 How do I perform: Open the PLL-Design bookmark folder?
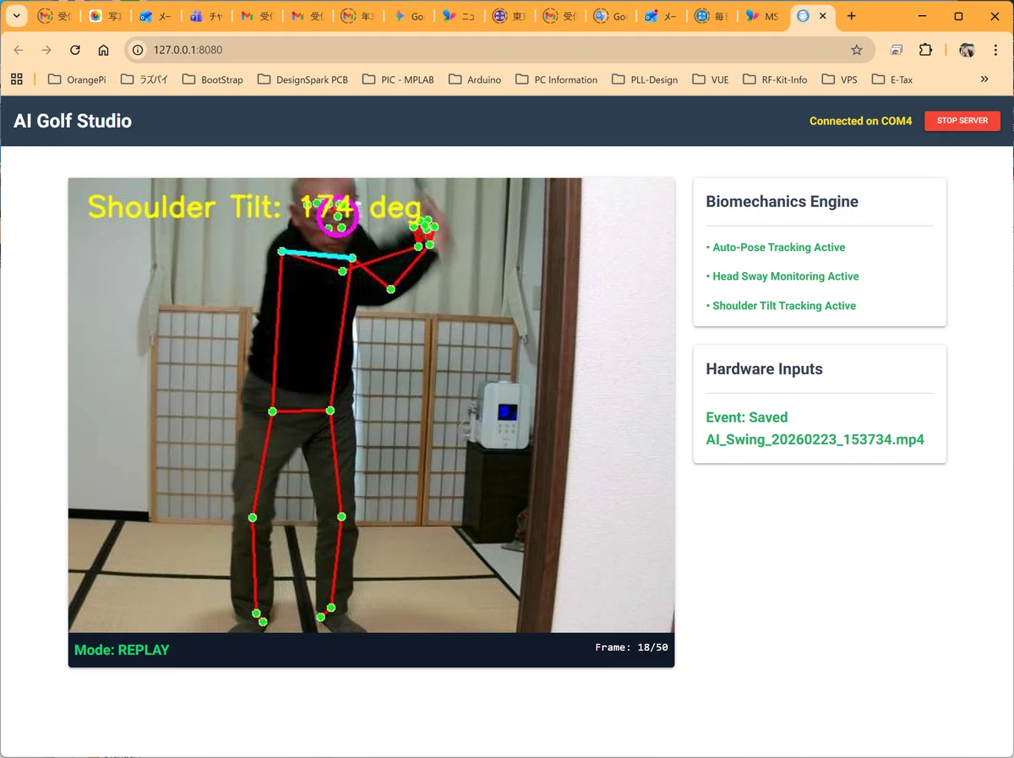643,79
